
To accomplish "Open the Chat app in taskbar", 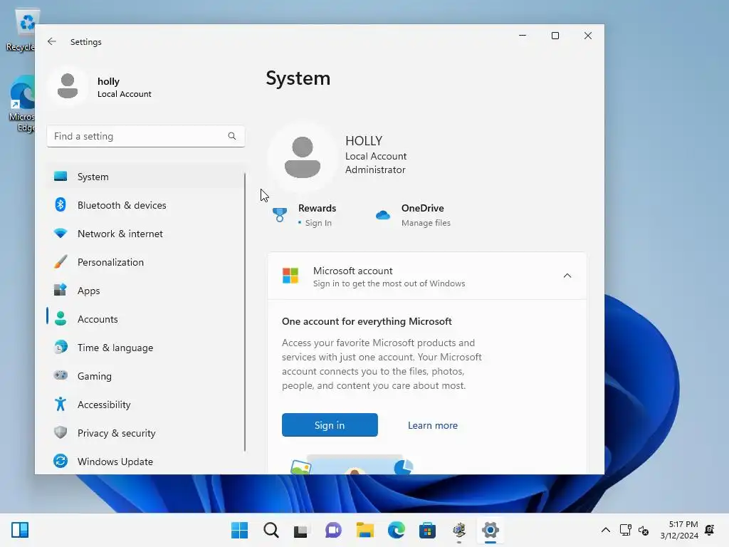I will click(x=333, y=530).
